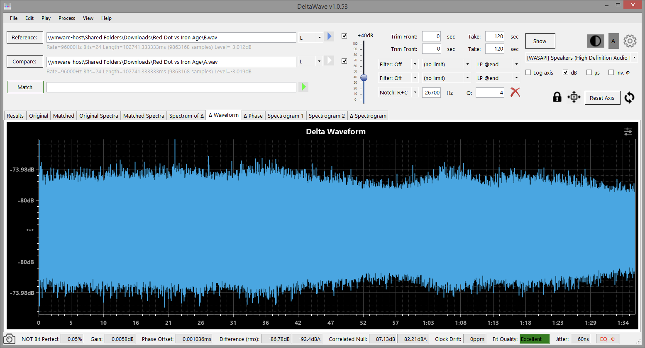Switch to the Matched Spectra tab
Viewport: 645px width, 348px height.
144,116
